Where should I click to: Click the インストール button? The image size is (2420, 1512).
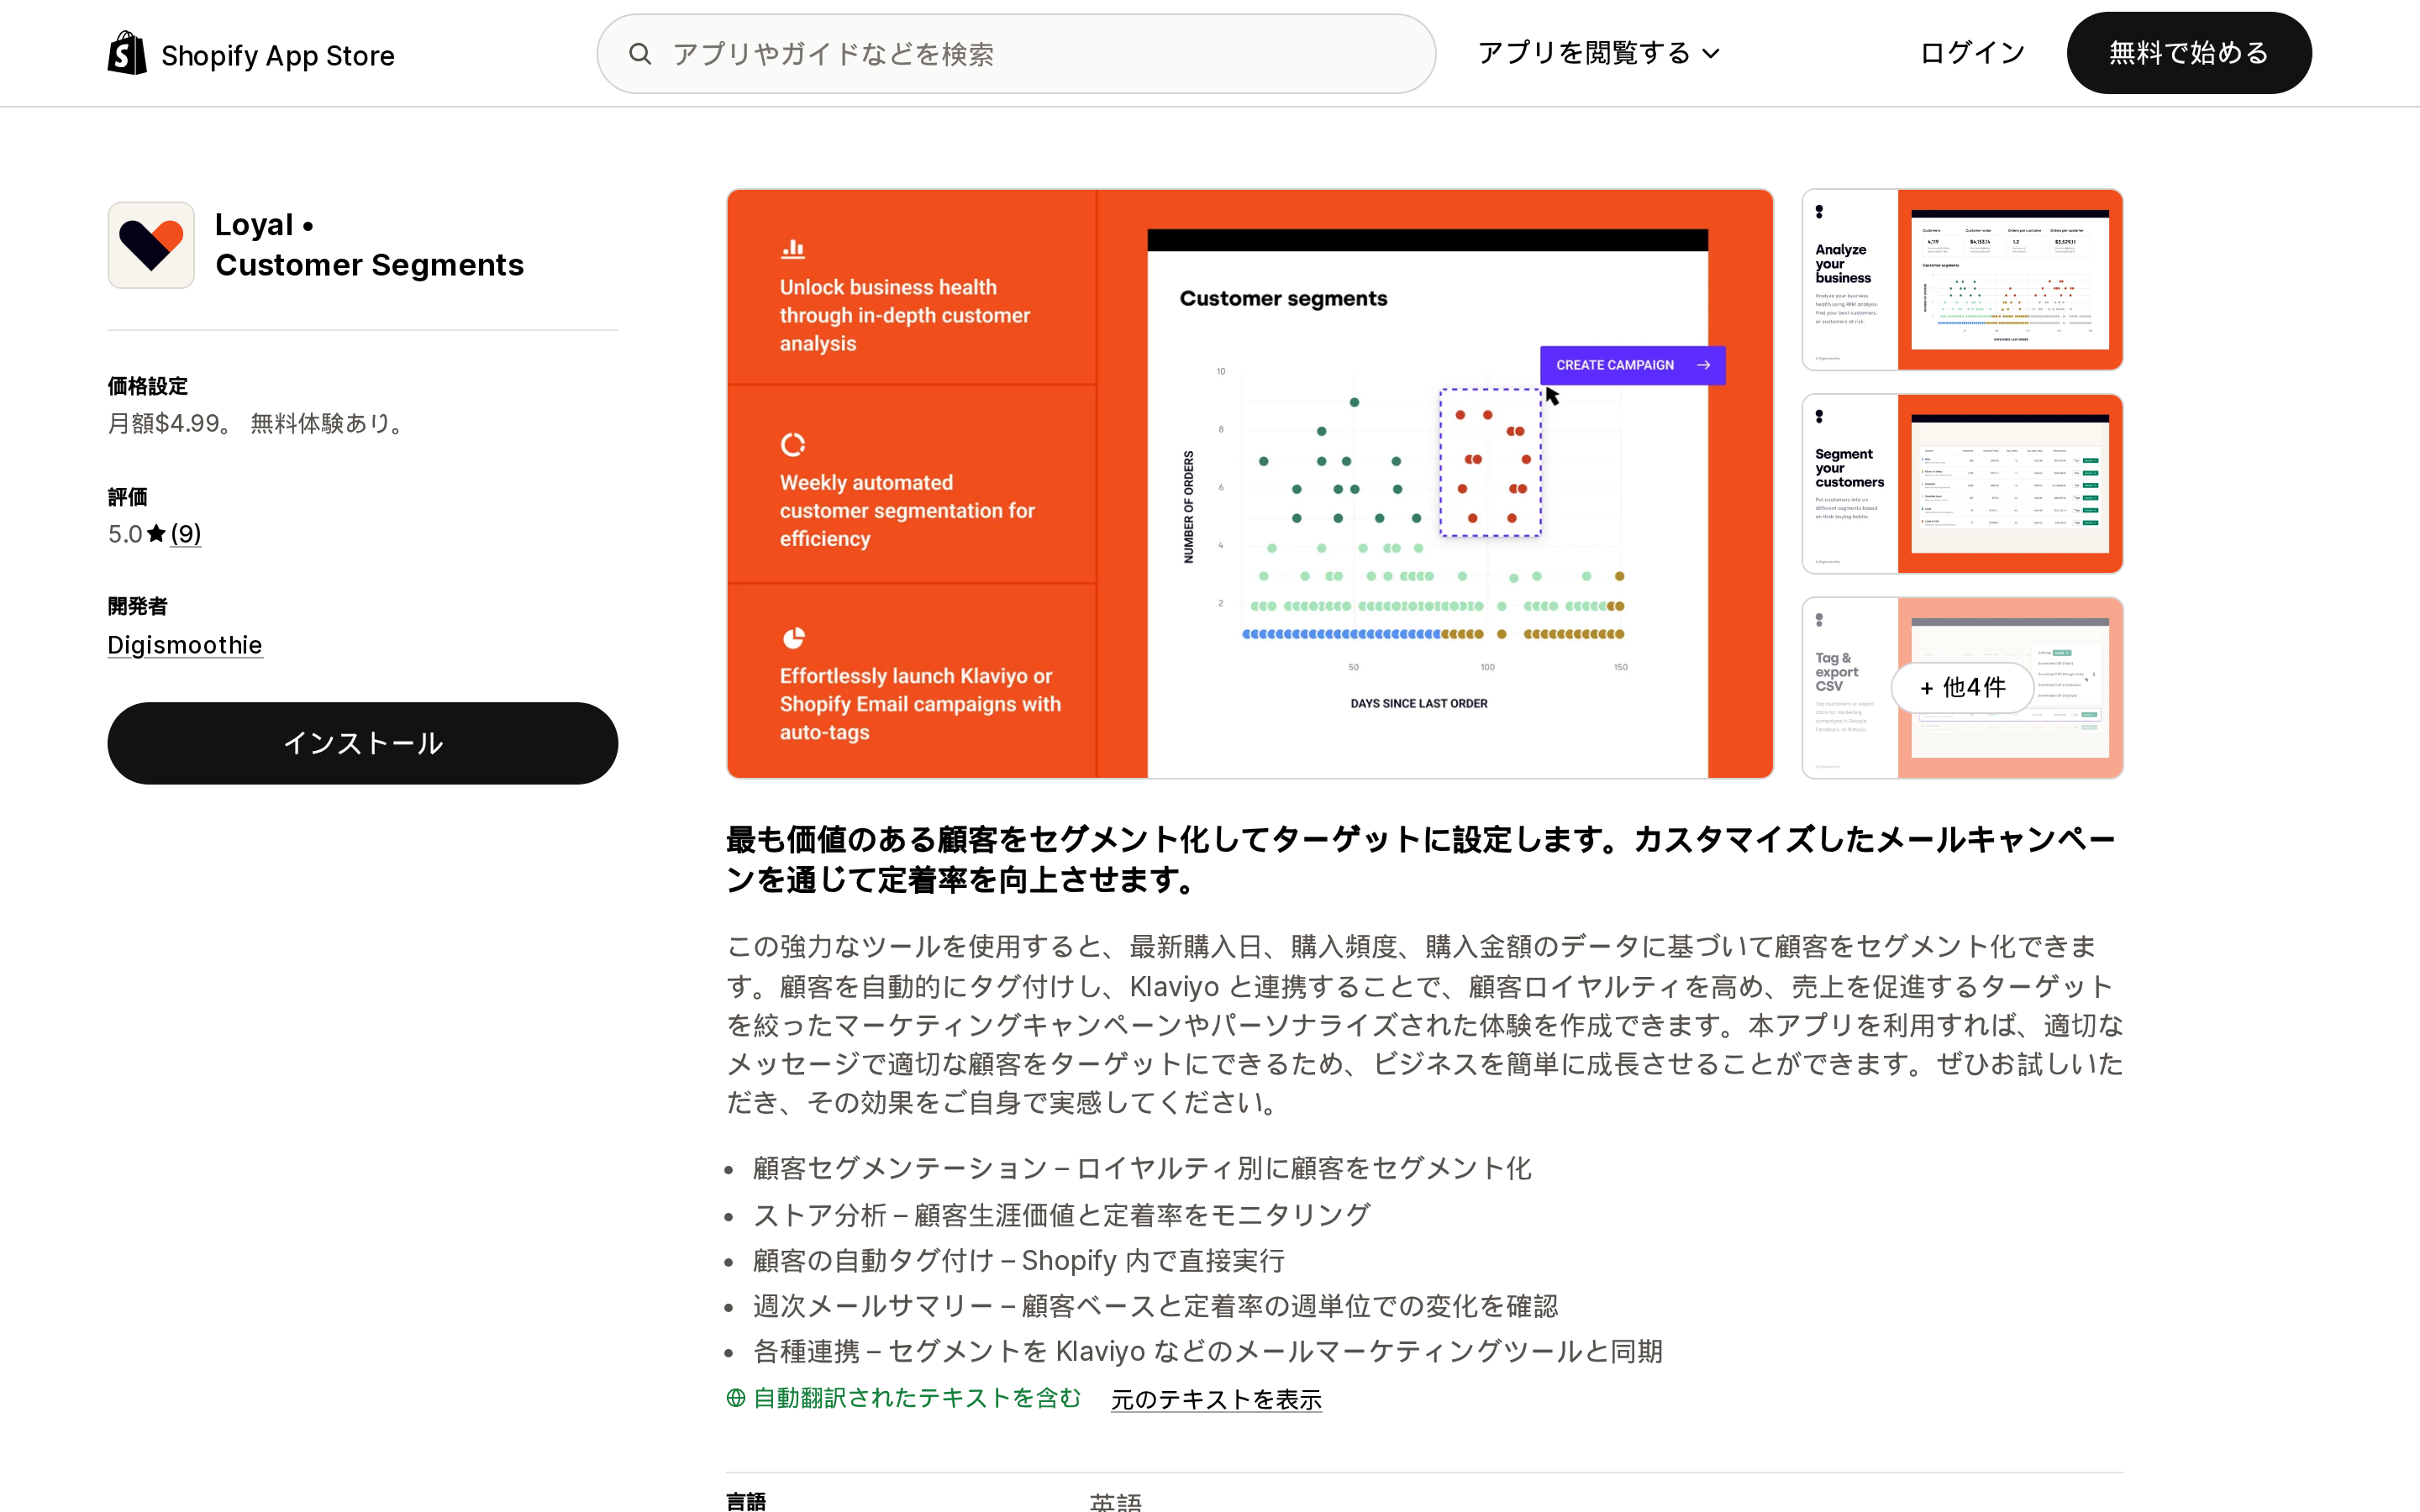363,743
